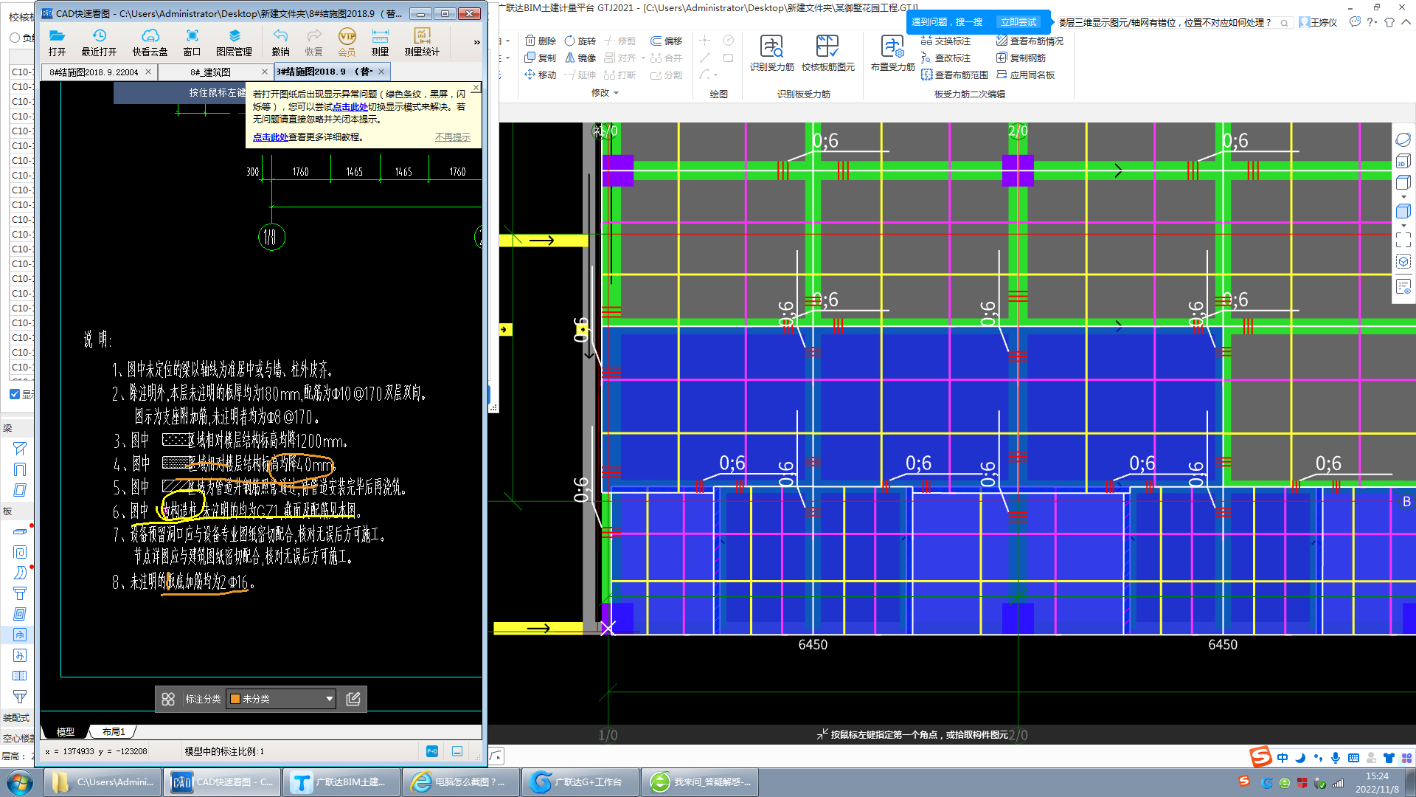1416x797 pixels.
Task: Open 广联达G+工作台 from taskbar
Action: pyautogui.click(x=580, y=782)
